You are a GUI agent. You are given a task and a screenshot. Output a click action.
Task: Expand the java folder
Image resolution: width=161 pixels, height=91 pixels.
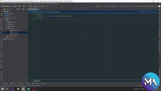point(5,16)
